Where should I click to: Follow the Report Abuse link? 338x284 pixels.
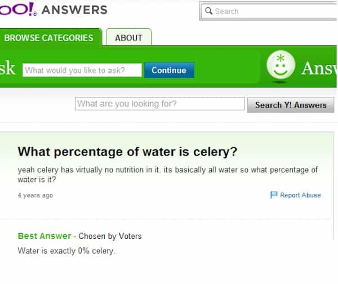pos(300,195)
